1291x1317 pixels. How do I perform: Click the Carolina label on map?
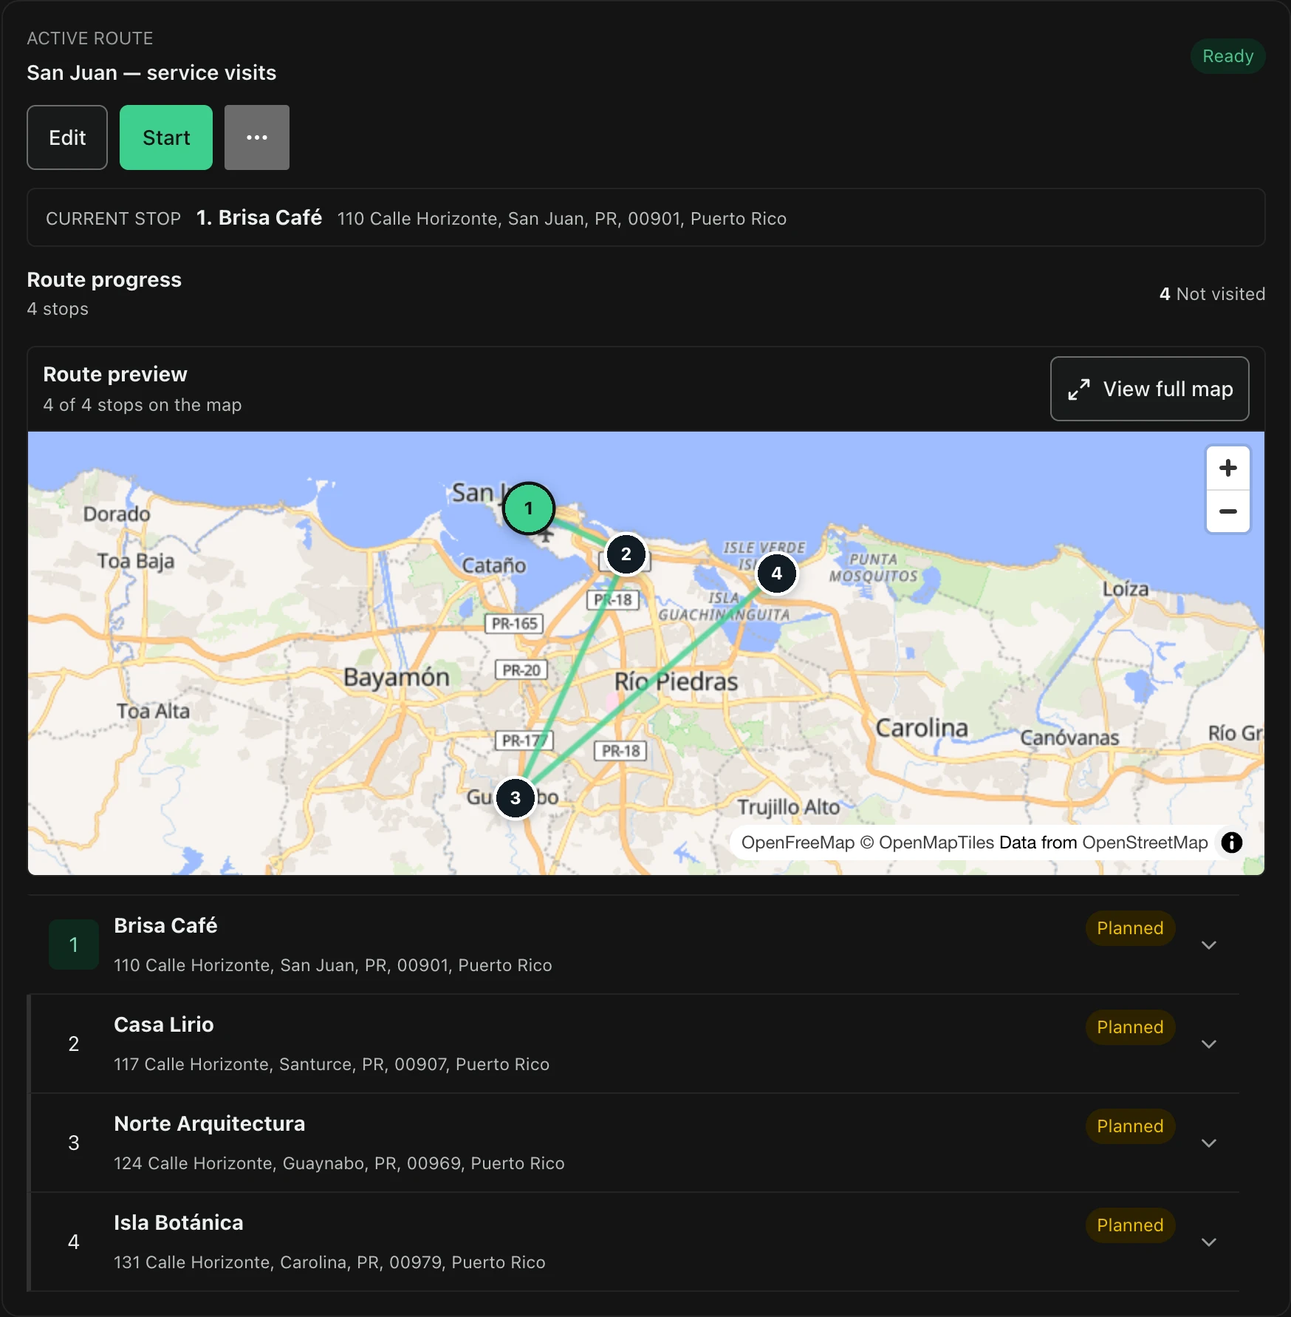(922, 728)
